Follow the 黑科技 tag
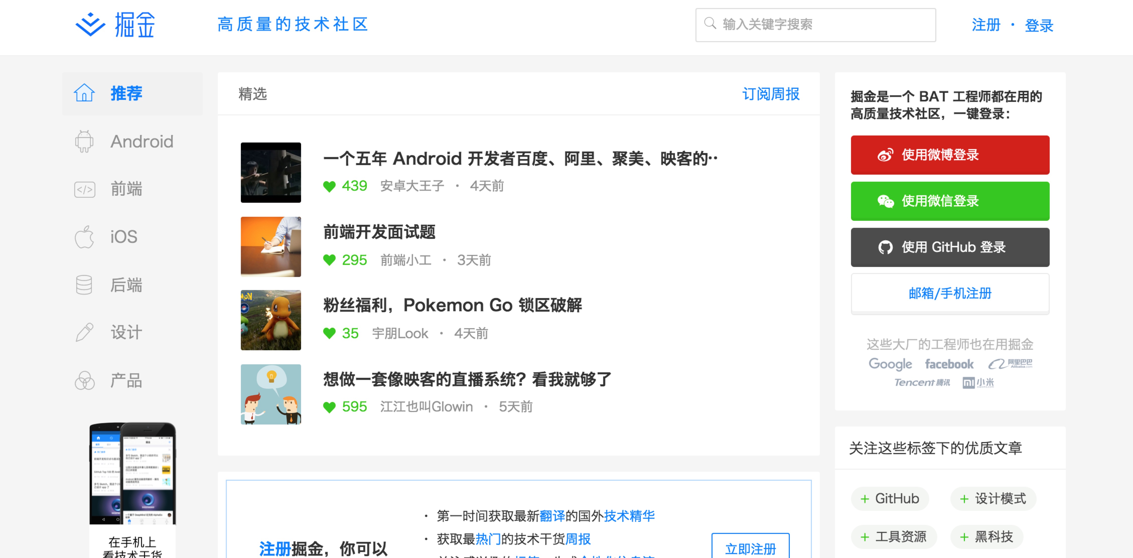 coord(986,537)
